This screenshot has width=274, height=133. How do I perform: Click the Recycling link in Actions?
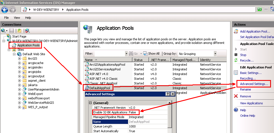[248, 78]
